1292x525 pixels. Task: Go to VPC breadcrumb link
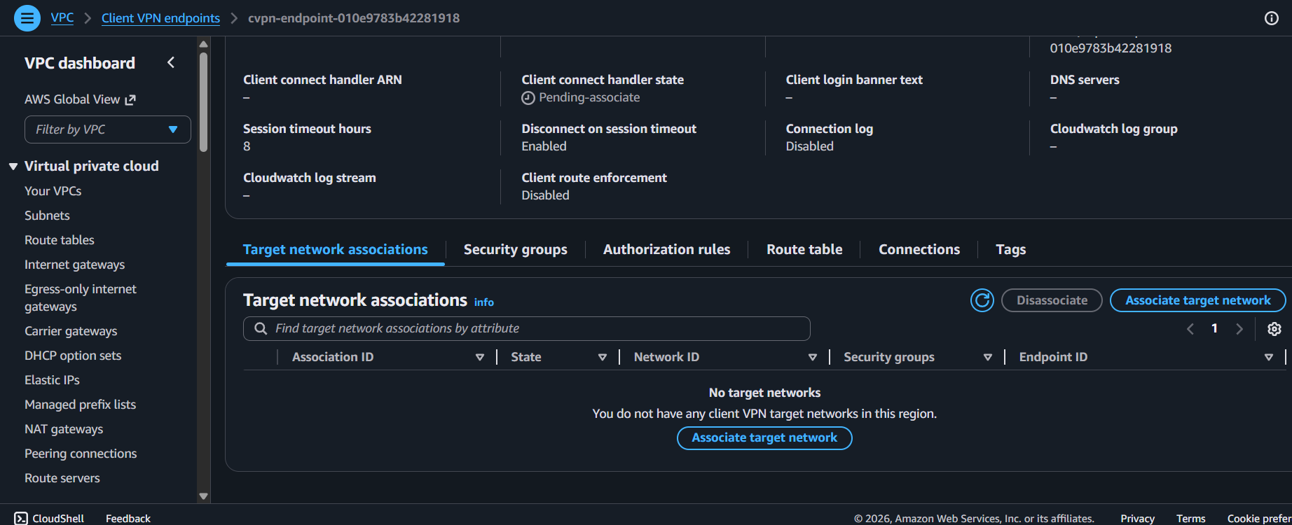pos(62,18)
